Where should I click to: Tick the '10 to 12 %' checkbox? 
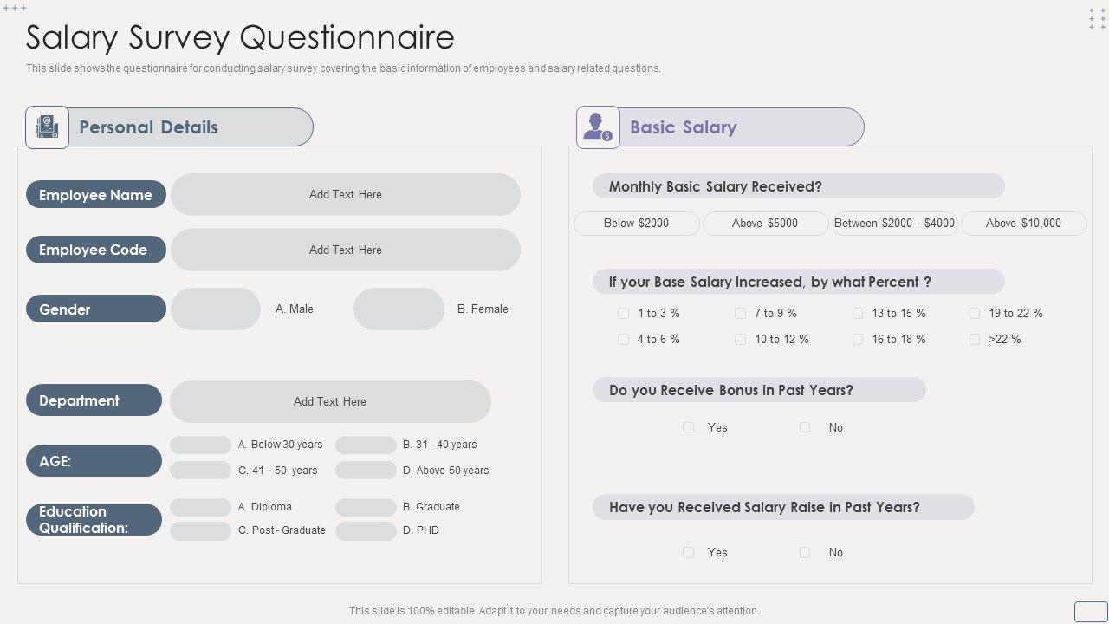tap(740, 339)
